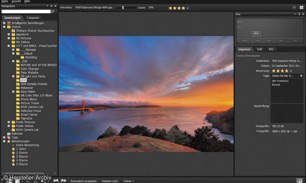Select the Allgemein tab

[x=244, y=49]
